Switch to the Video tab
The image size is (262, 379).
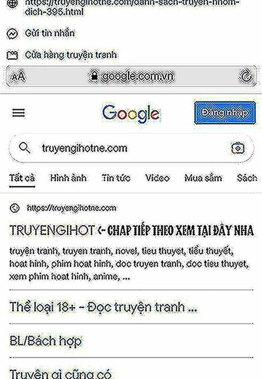158,178
